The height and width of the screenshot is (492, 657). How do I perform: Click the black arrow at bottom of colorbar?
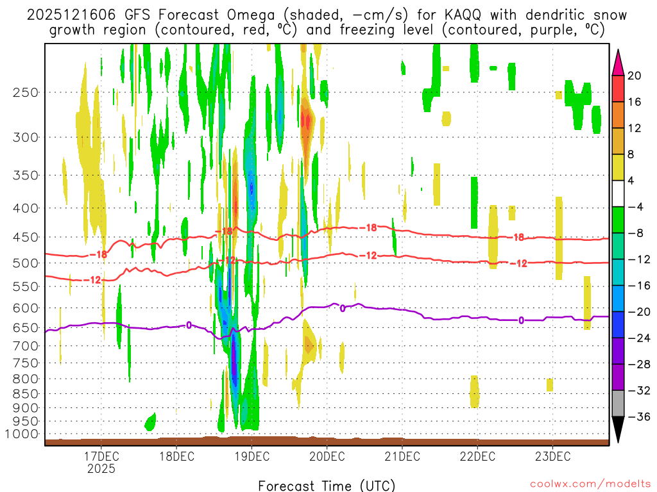618,429
